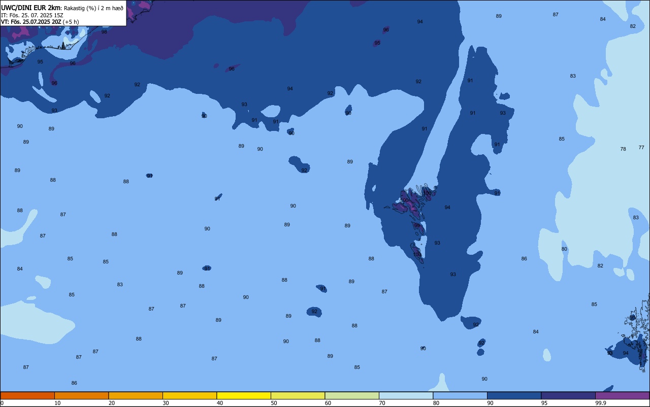Click the "VT: Fös. 25.07.2025 20Z (+5 h)" line
Viewport: 650px width, 407px height.
point(40,22)
